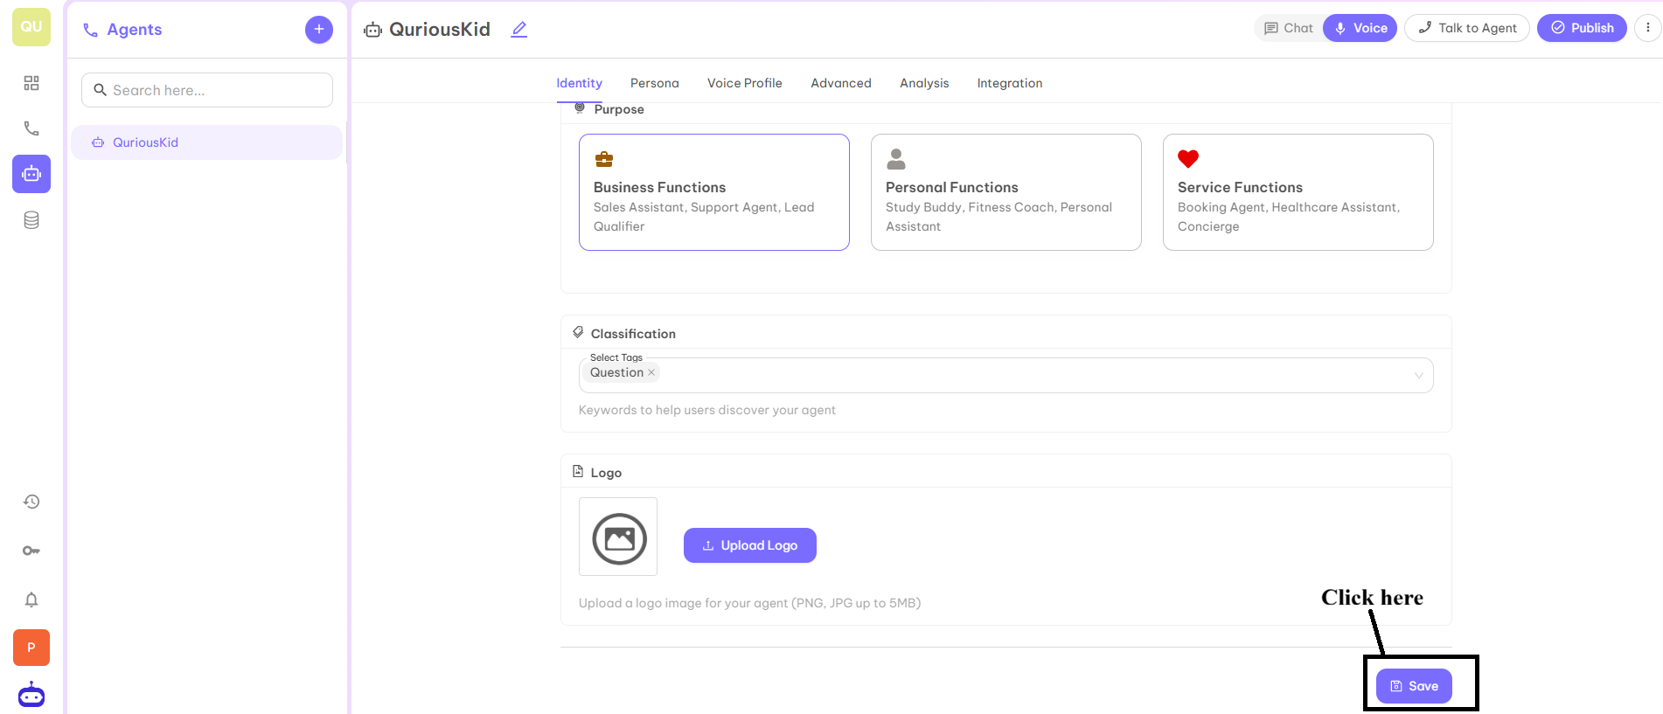Open notifications bell icon
The image size is (1663, 714).
pos(31,600)
